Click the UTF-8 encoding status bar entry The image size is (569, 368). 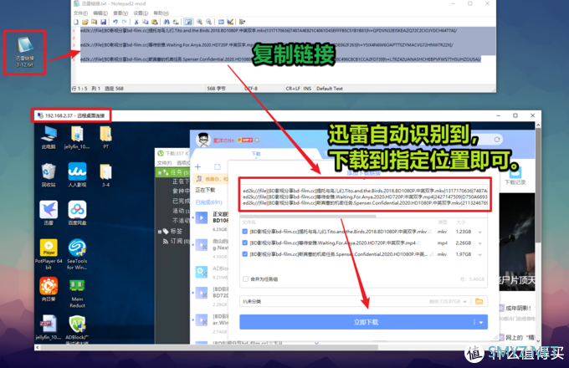pos(251,89)
